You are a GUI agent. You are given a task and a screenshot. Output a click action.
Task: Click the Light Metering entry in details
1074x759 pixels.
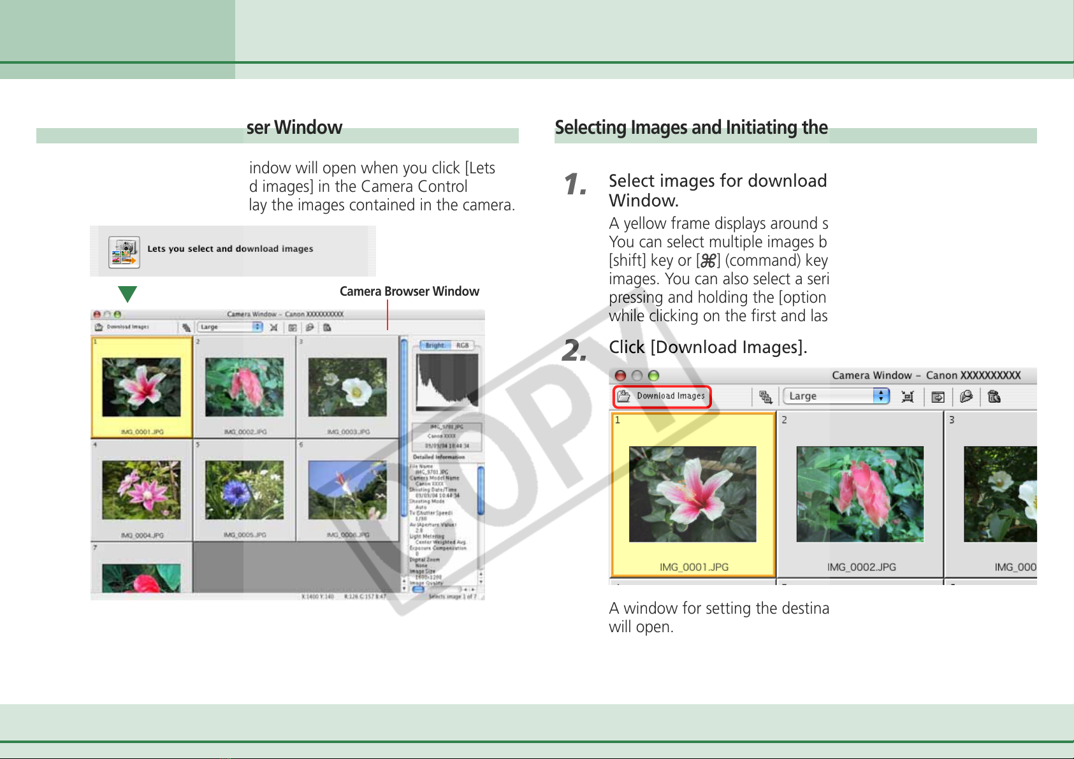pyautogui.click(x=426, y=537)
